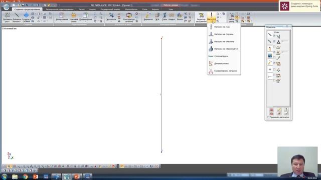The width and height of the screenshot is (321, 180).
Task: Expand the arrow under Копирование
Action: click(x=62, y=21)
